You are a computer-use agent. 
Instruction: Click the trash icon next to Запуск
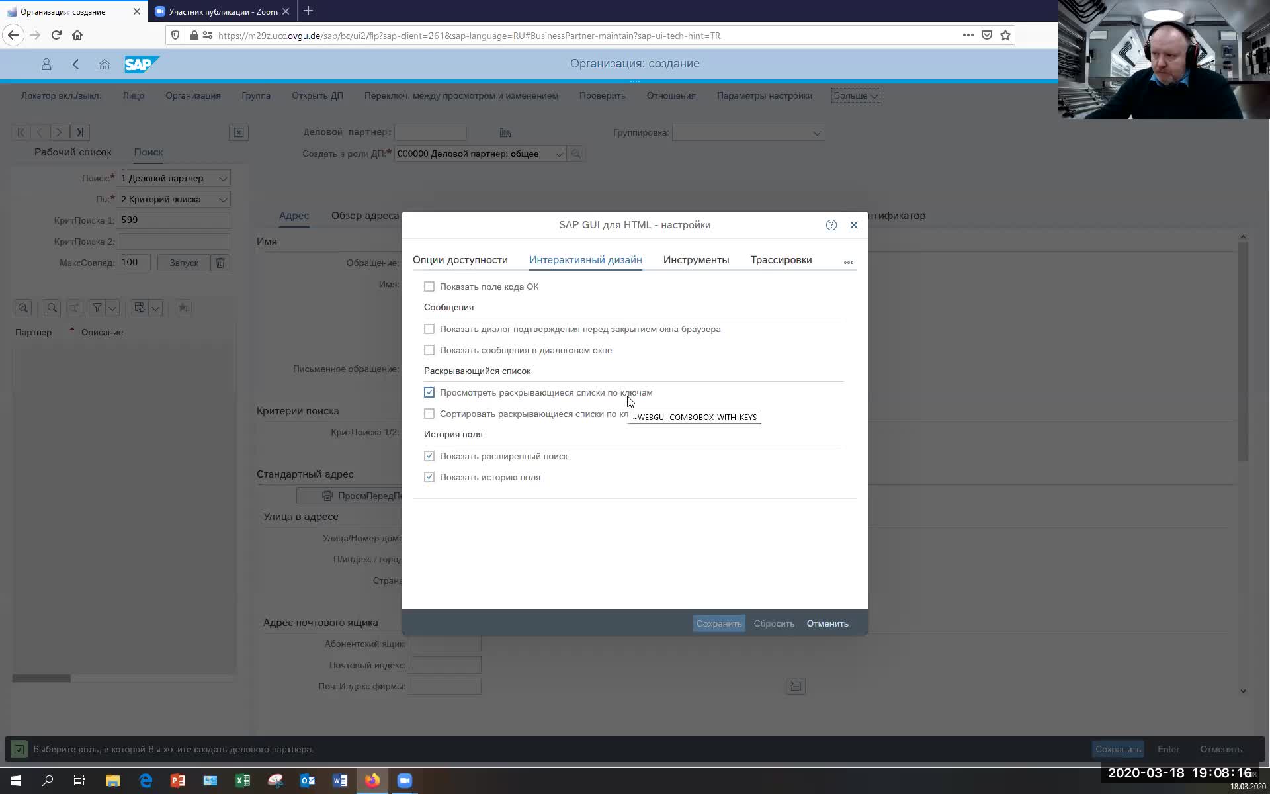point(220,263)
